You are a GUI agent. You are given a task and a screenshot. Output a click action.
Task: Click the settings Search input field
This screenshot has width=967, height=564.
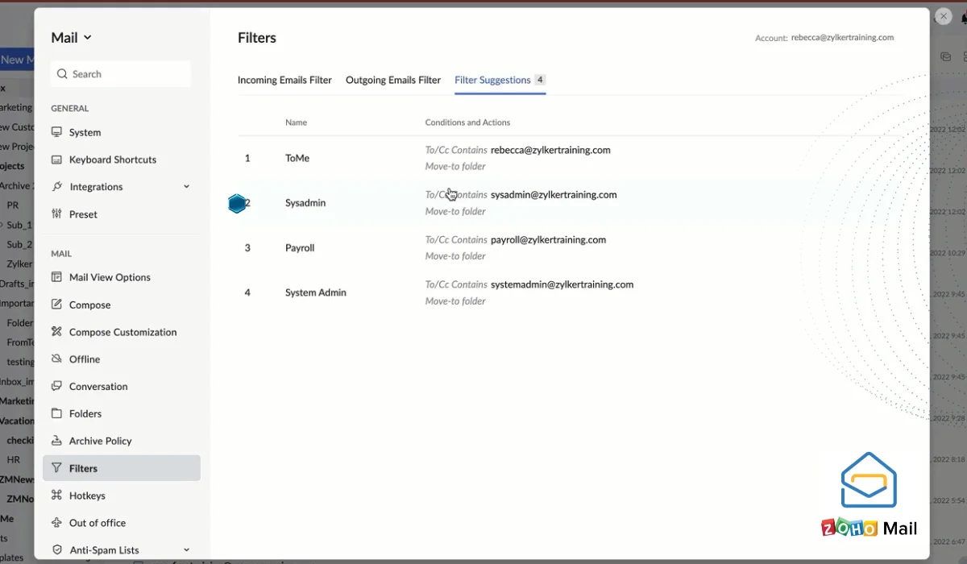pyautogui.click(x=121, y=74)
